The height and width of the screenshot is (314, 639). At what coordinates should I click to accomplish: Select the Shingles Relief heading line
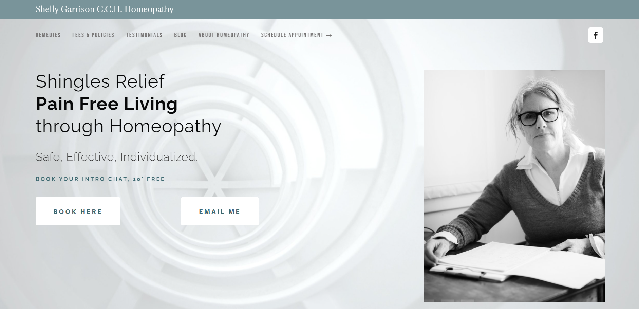100,81
